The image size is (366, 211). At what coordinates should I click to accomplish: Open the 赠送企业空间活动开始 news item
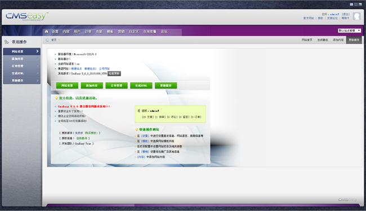pos(72,116)
